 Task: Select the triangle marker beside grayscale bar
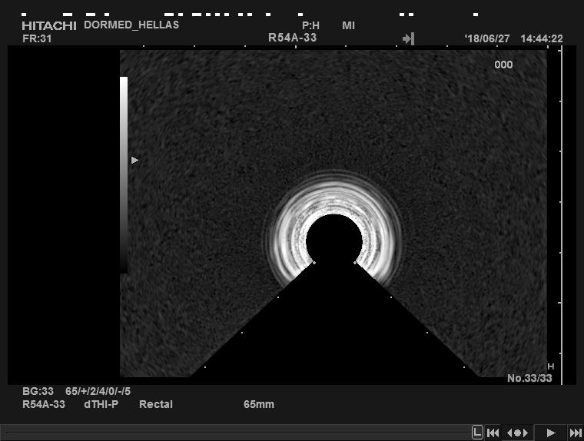coord(134,160)
